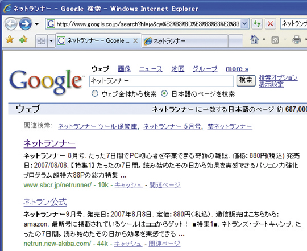Click the Print printer icon

(296, 40)
